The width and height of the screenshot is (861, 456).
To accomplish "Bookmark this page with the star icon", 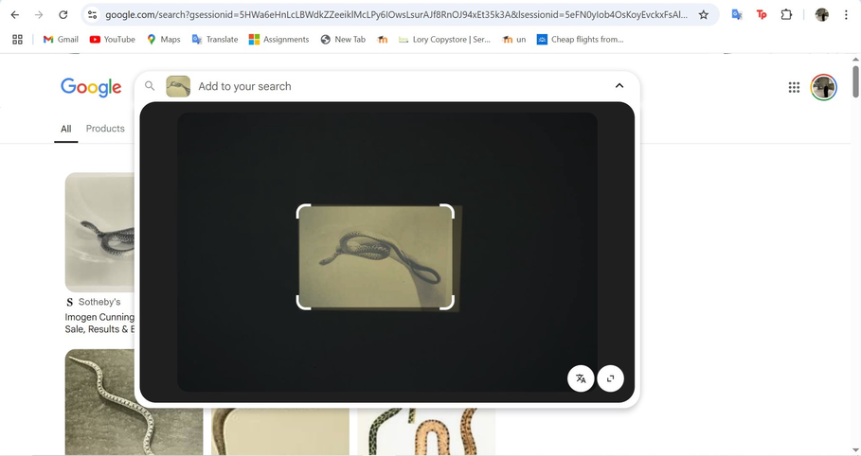I will tap(704, 15).
